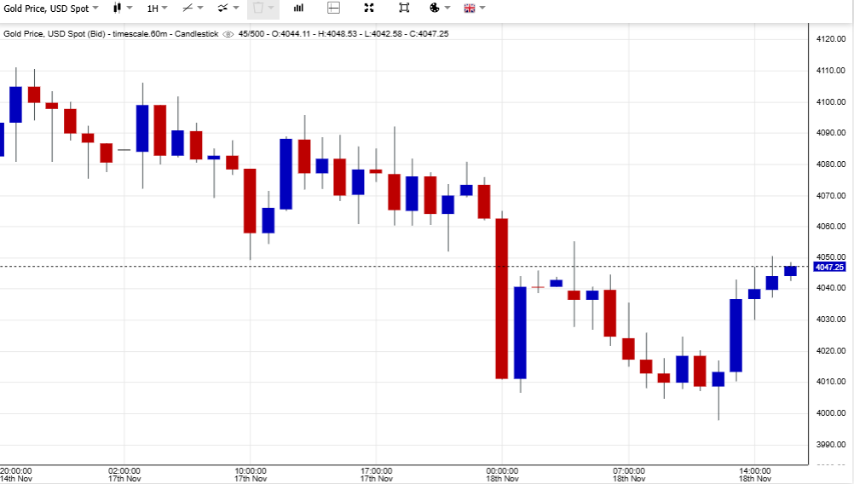The height and width of the screenshot is (484, 854).
Task: Click the 4100.00 price axis label
Action: [829, 102]
